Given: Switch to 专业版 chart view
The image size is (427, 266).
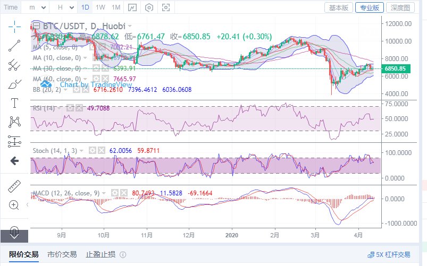Looking at the screenshot, I should (370, 7).
